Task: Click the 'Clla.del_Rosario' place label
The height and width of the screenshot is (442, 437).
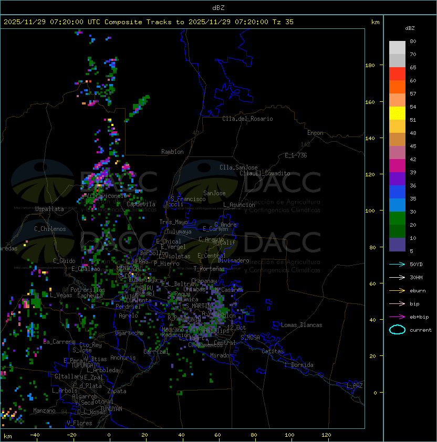Action: pyautogui.click(x=247, y=119)
